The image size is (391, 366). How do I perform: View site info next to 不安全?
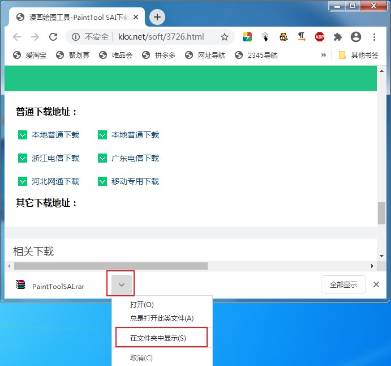coord(76,37)
